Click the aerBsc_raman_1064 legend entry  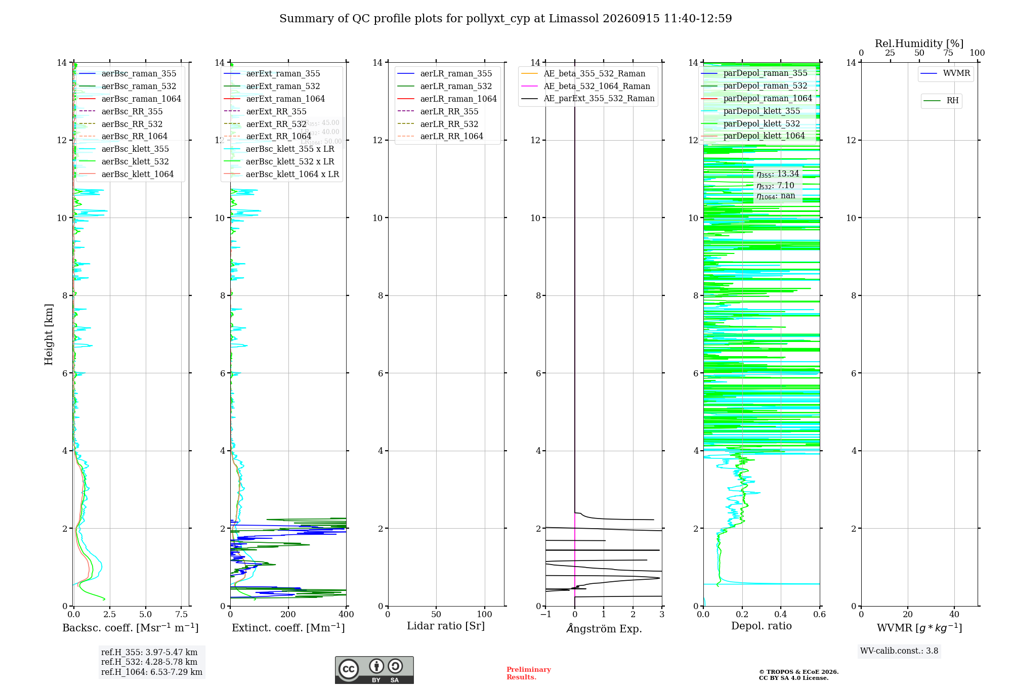130,99
